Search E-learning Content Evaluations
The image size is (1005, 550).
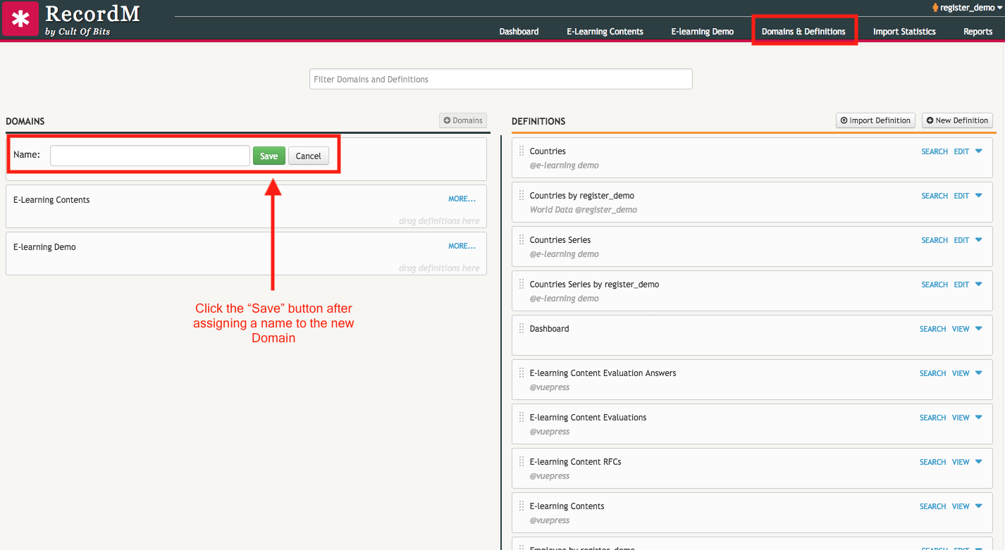tap(932, 418)
